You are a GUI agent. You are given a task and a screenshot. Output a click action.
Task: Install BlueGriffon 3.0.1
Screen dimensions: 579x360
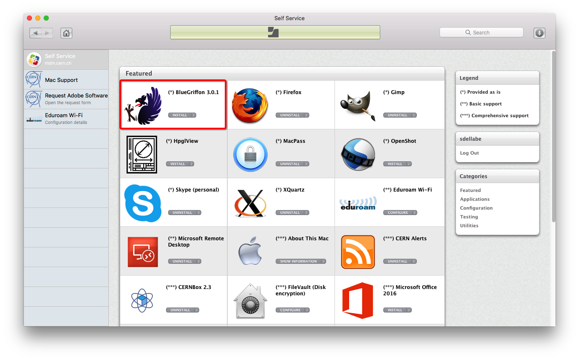(x=182, y=115)
